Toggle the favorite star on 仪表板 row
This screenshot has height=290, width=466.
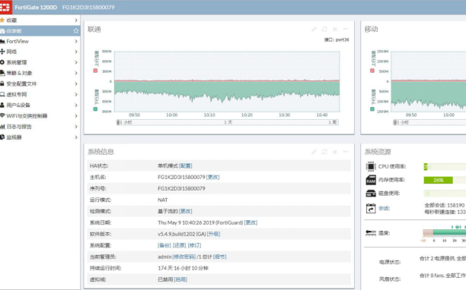pos(76,31)
